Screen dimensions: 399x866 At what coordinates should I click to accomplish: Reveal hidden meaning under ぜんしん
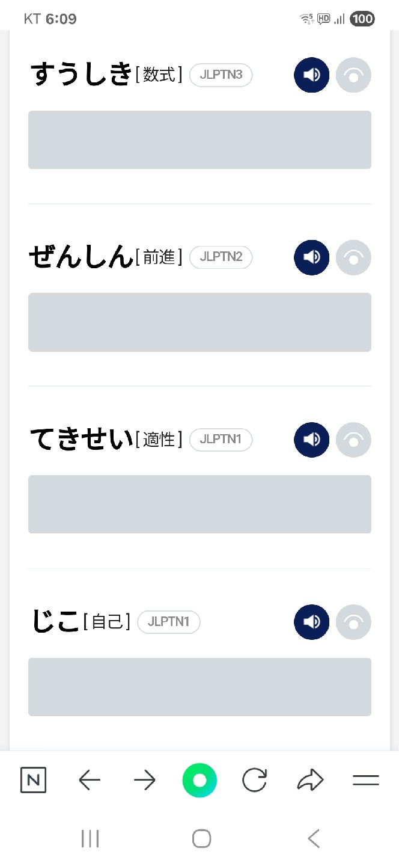click(x=199, y=322)
